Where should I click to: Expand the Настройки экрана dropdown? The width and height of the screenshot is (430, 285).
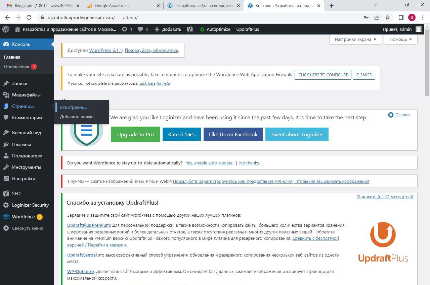coord(355,39)
